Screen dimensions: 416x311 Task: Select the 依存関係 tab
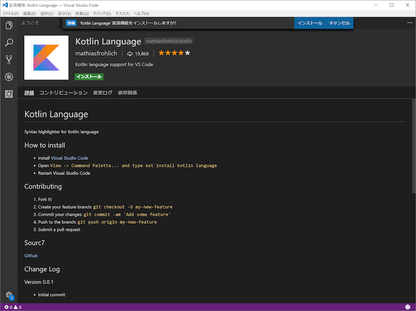(127, 93)
